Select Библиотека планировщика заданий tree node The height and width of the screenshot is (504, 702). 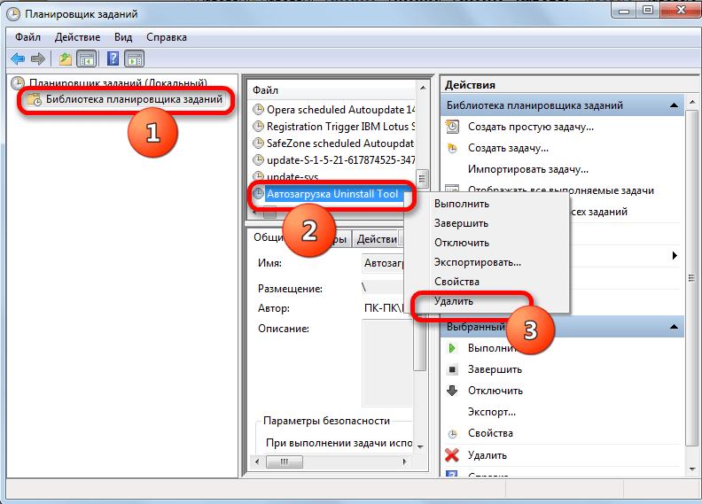tap(134, 99)
